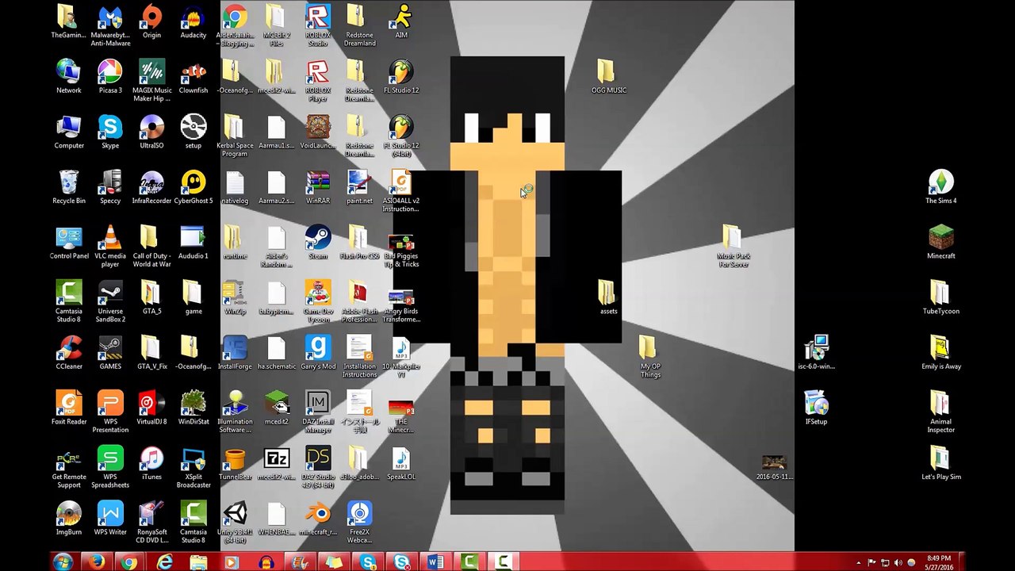Select ASIO4ALL v2 Instruction PDF icon

click(x=401, y=191)
